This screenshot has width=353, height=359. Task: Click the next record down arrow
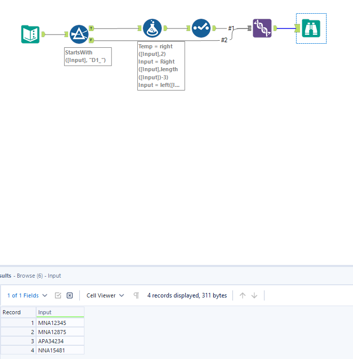(x=254, y=295)
